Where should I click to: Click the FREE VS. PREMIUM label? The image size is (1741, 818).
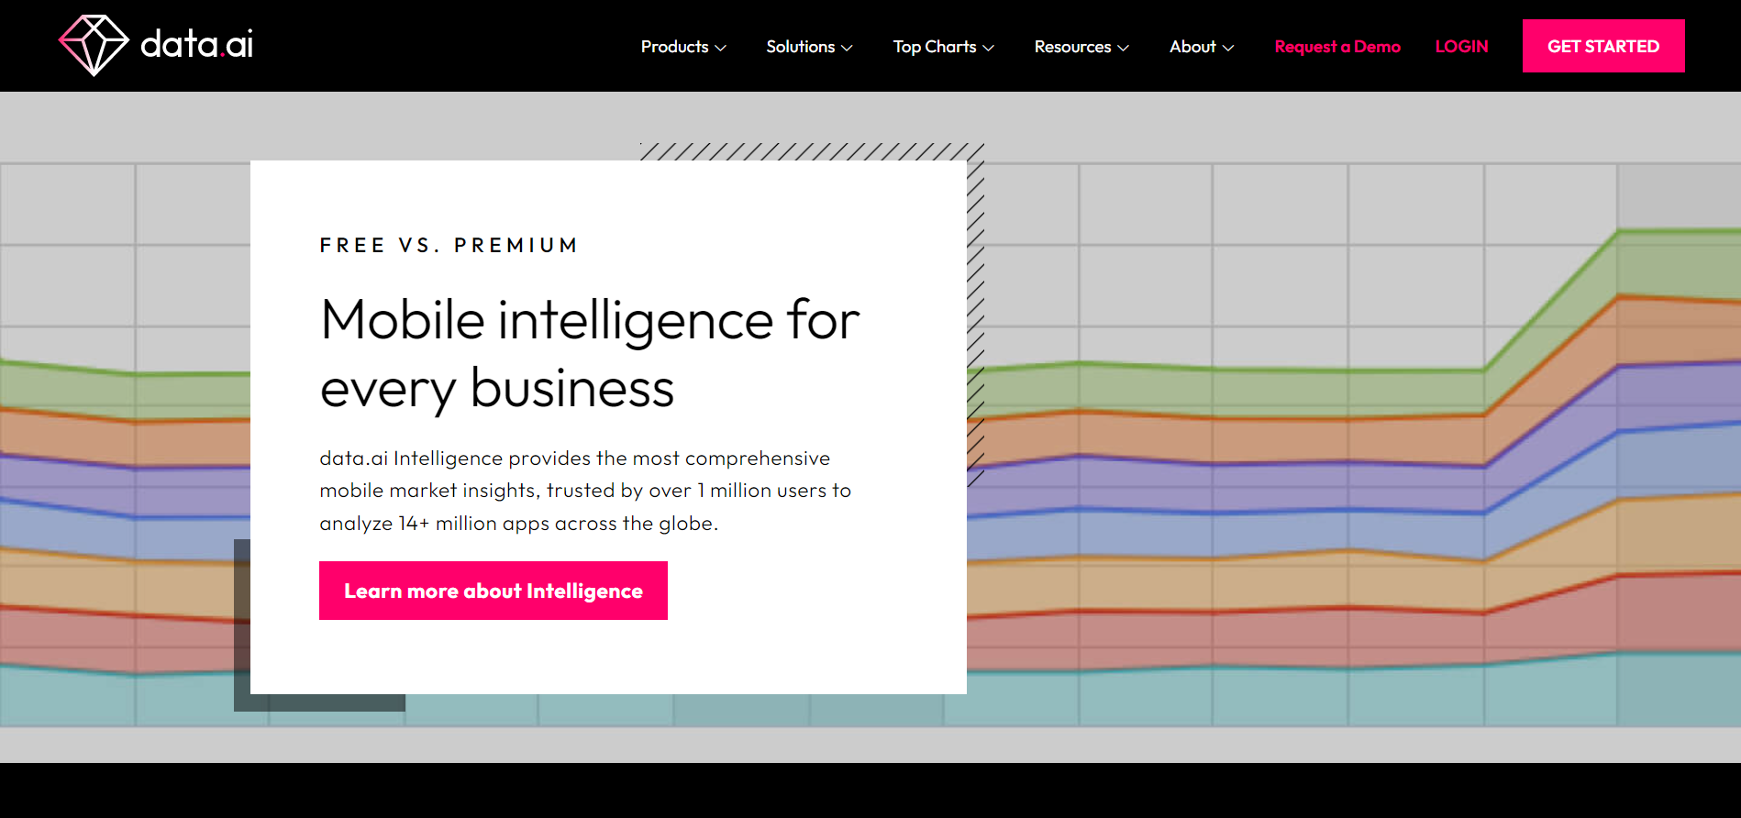[449, 246]
